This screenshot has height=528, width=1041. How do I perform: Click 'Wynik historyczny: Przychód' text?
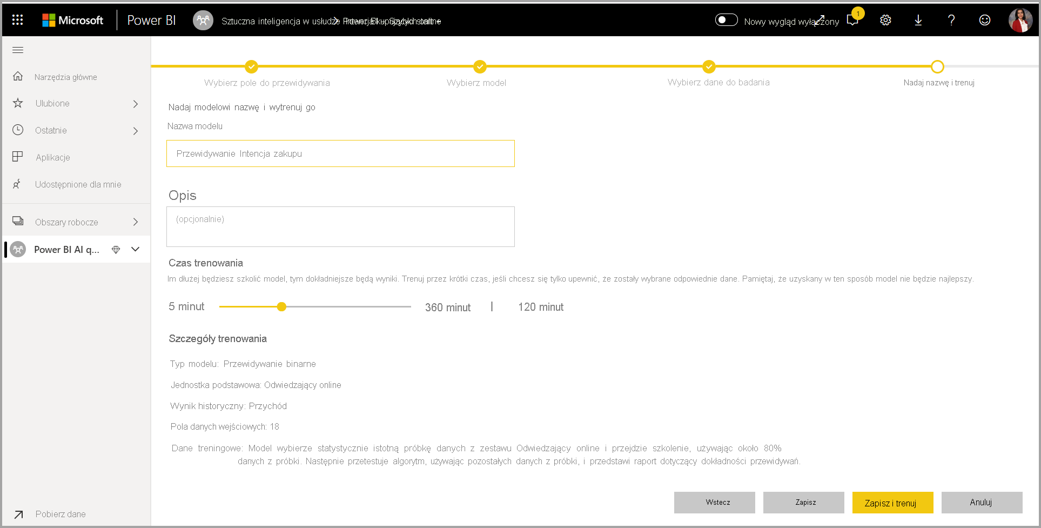pyautogui.click(x=229, y=406)
